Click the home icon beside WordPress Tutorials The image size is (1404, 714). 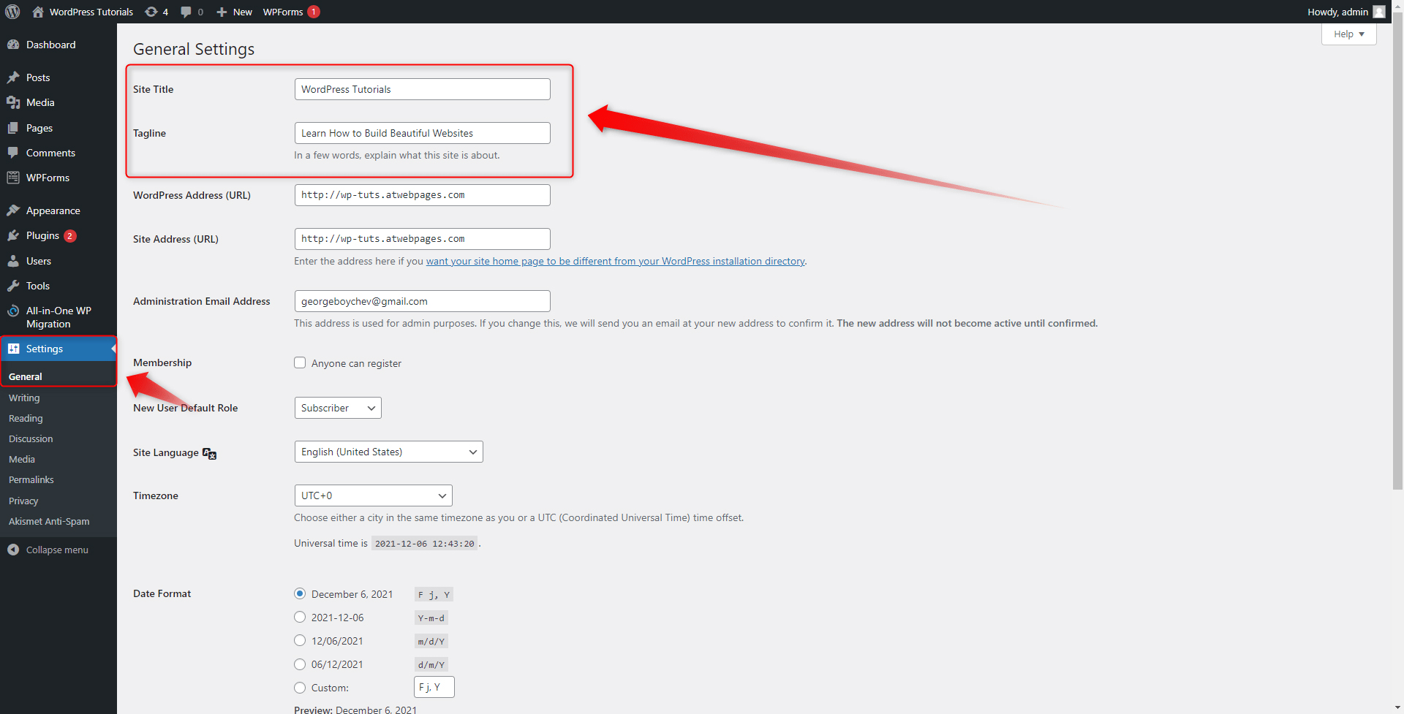(x=38, y=12)
